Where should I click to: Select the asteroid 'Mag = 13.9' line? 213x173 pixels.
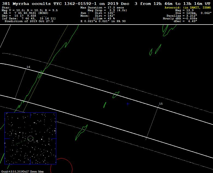pyautogui.click(x=184, y=10)
